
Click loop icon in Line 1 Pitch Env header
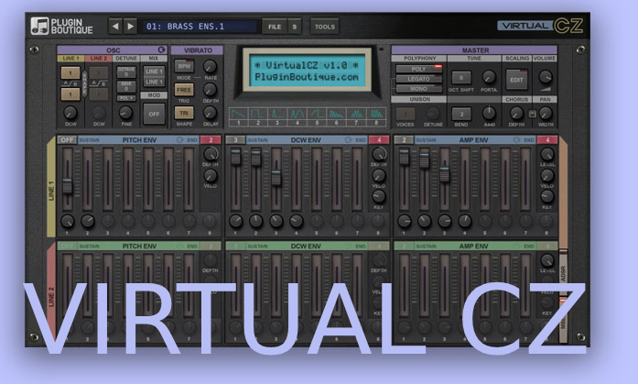click(180, 139)
